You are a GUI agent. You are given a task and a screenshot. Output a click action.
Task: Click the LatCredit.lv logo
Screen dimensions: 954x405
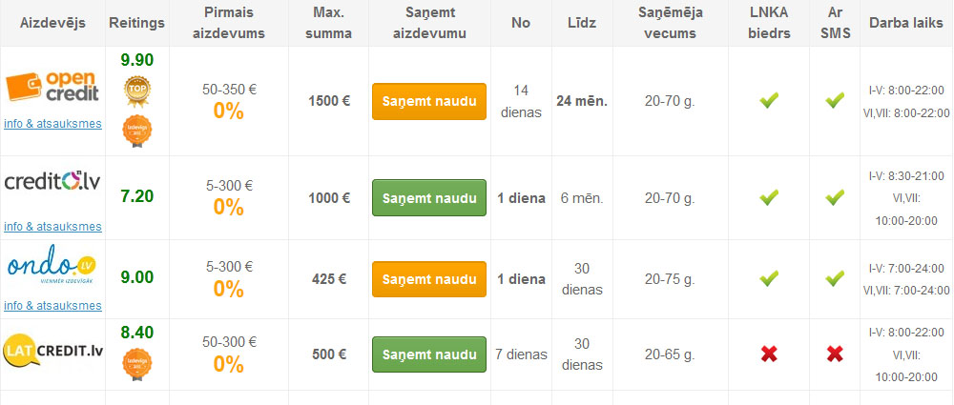[52, 350]
